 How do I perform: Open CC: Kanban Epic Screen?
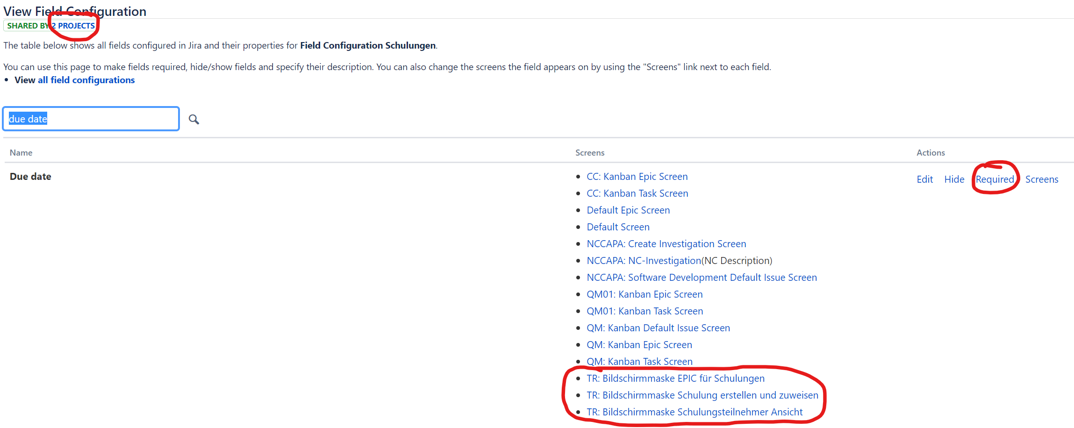[637, 177]
